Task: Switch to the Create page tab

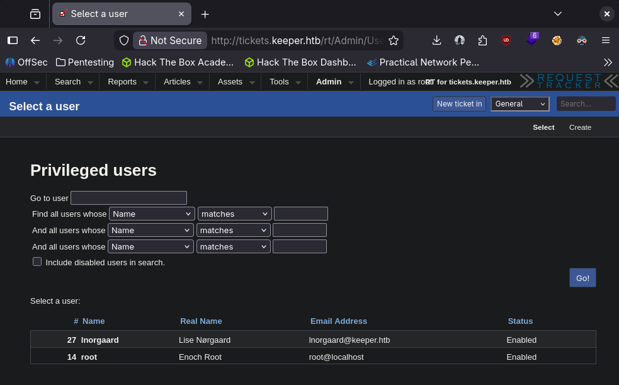Action: [x=580, y=127]
